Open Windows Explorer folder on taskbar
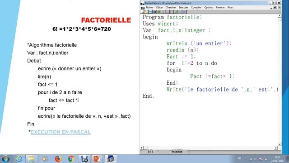 (31, 159)
